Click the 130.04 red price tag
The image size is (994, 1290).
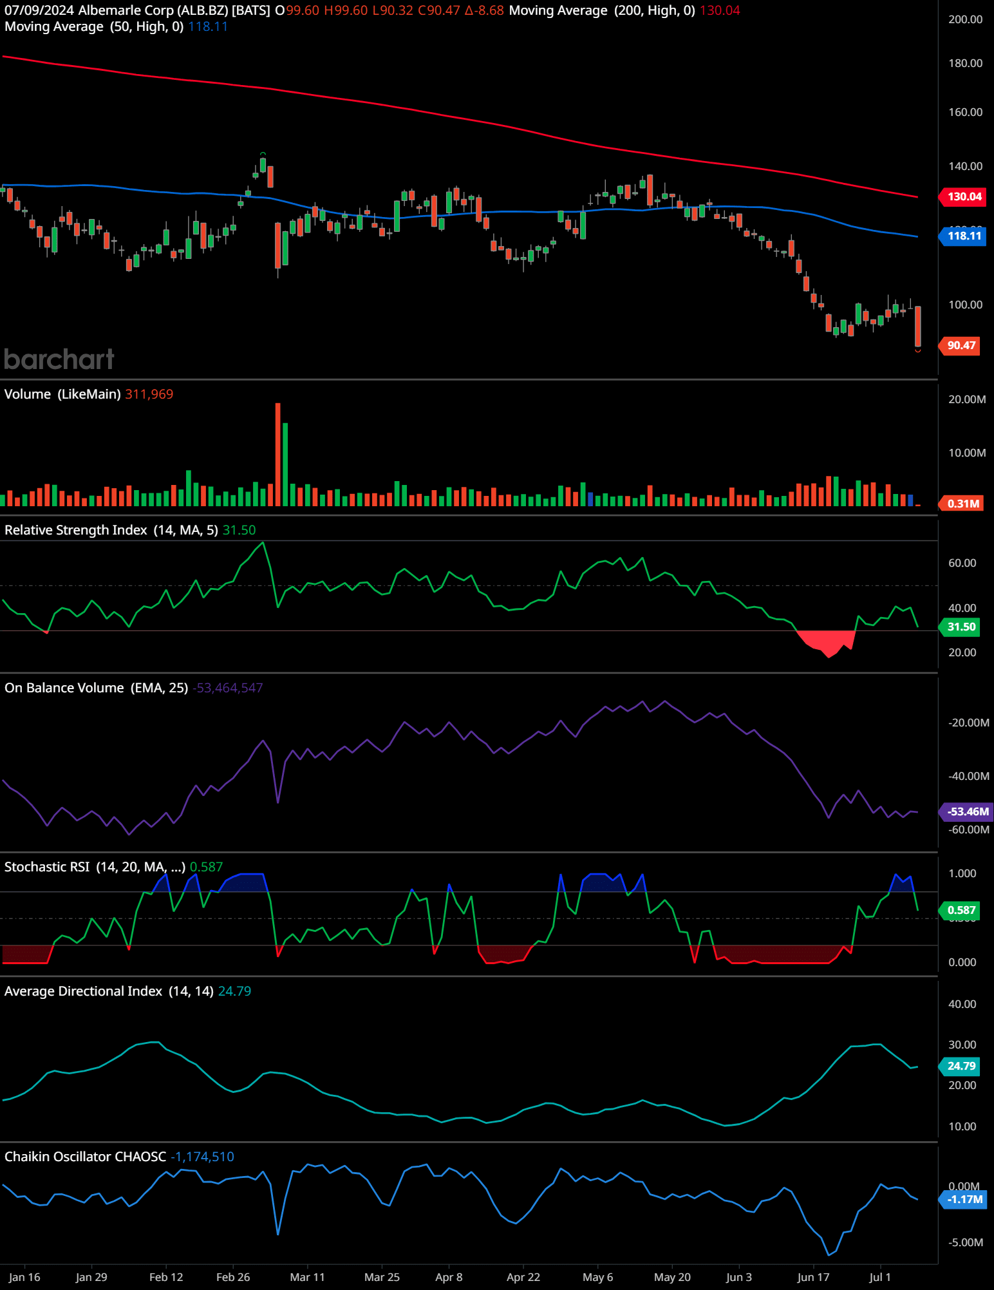[963, 196]
